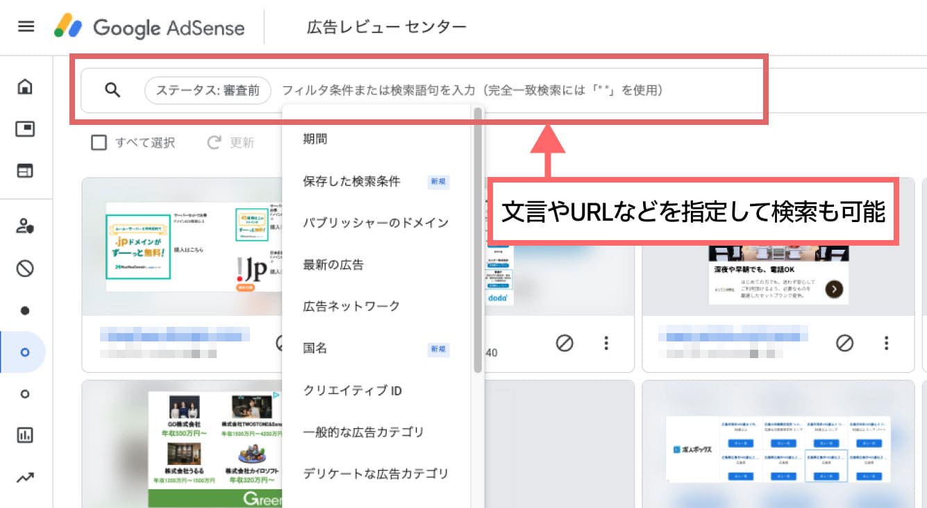Open more options for the 電話OK ad
Viewport: 927px width, 508px height.
(x=887, y=343)
